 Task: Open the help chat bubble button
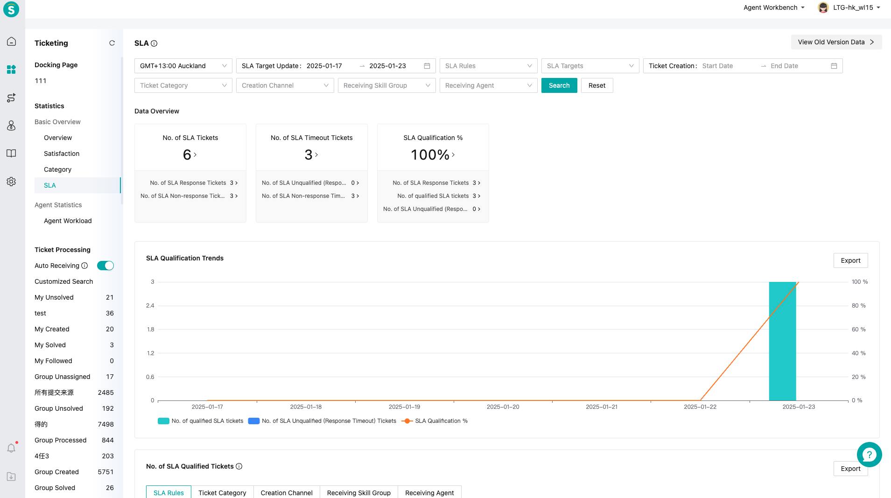pyautogui.click(x=869, y=455)
